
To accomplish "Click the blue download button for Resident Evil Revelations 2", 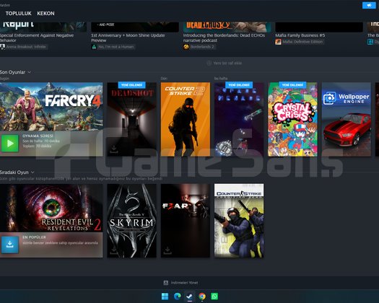I will pos(9,245).
